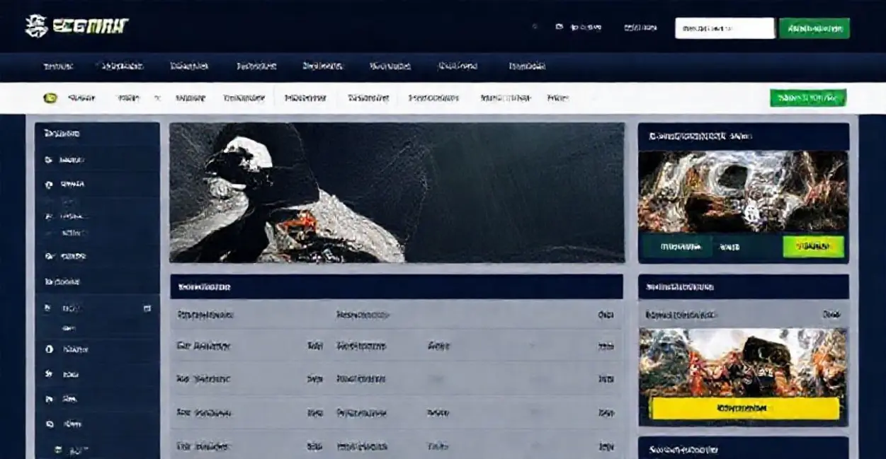Click the green button next to the search field
This screenshot has width=886, height=459.
pos(814,28)
